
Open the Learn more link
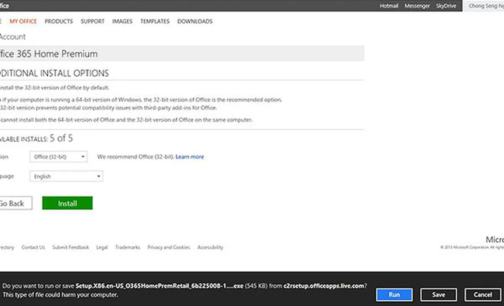pyautogui.click(x=190, y=157)
